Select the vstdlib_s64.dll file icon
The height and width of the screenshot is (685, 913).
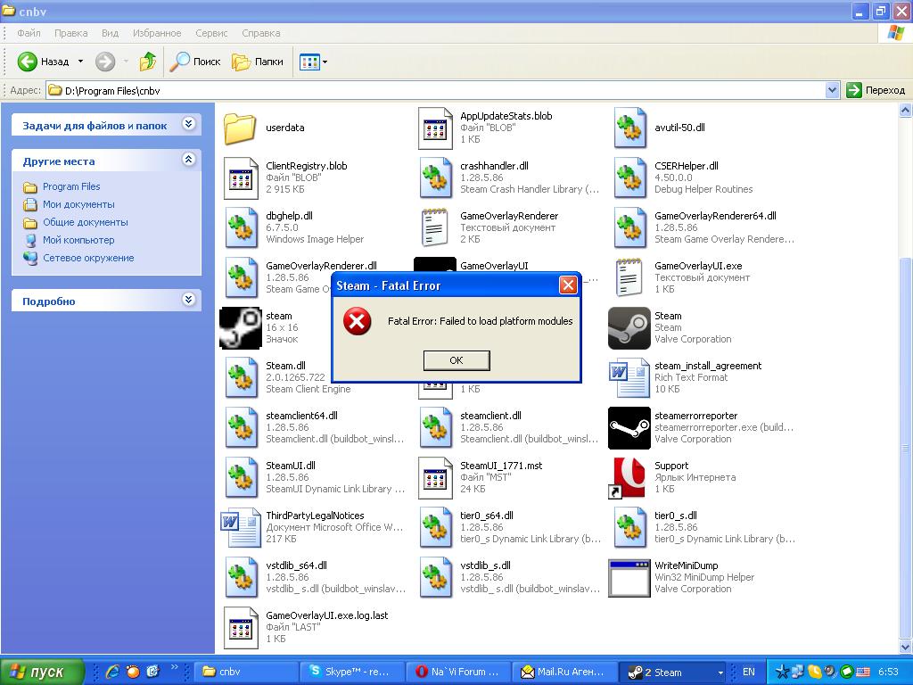tap(241, 578)
